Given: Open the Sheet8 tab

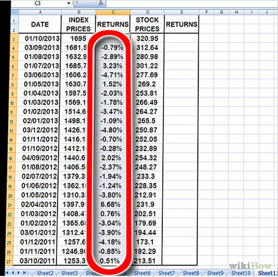Looking at the screenshot, I should [191, 273].
